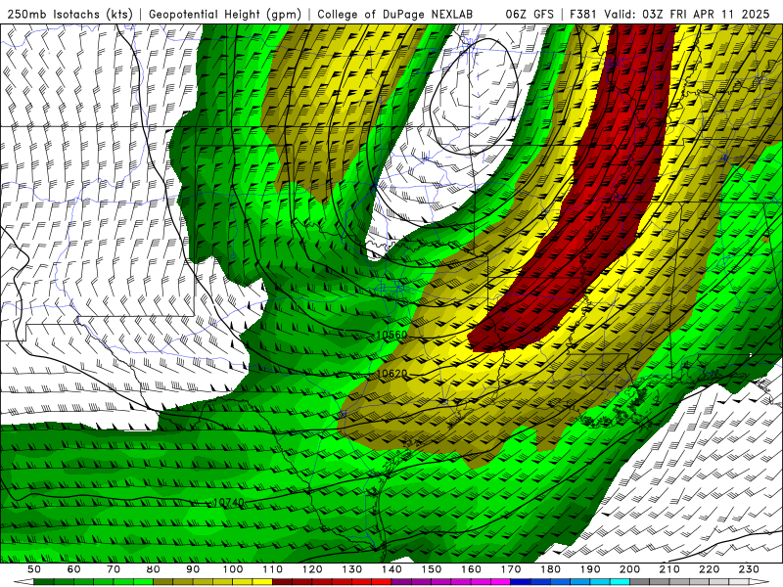Click the 110 value on the color scale
The height and width of the screenshot is (587, 783).
coord(273,569)
